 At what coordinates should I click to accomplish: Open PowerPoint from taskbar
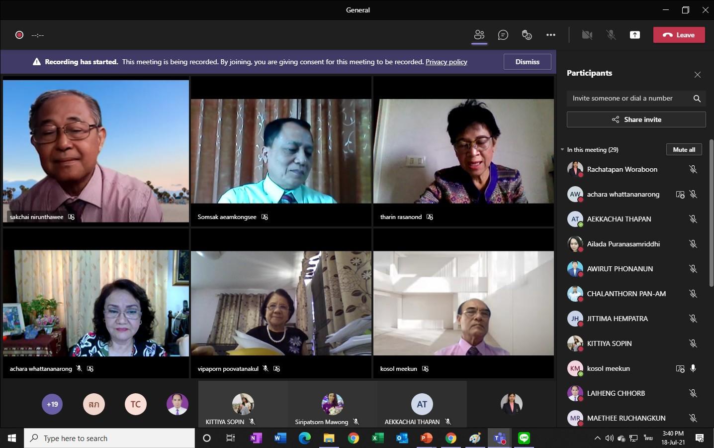[x=427, y=438]
